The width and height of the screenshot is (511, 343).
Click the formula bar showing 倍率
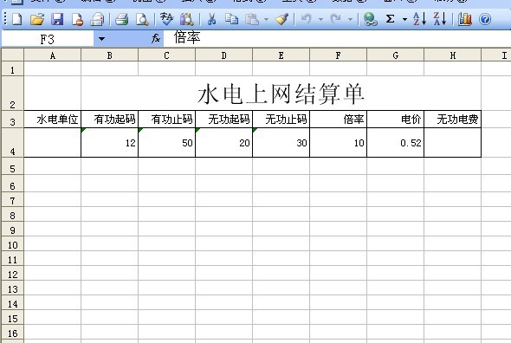click(x=337, y=38)
